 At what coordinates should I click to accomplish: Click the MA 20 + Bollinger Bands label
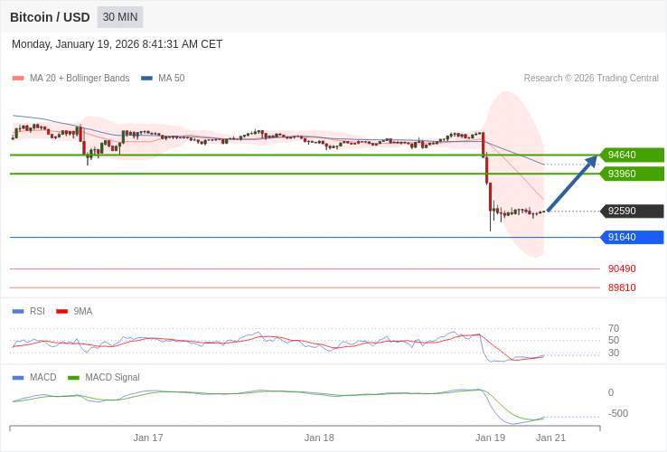point(80,79)
